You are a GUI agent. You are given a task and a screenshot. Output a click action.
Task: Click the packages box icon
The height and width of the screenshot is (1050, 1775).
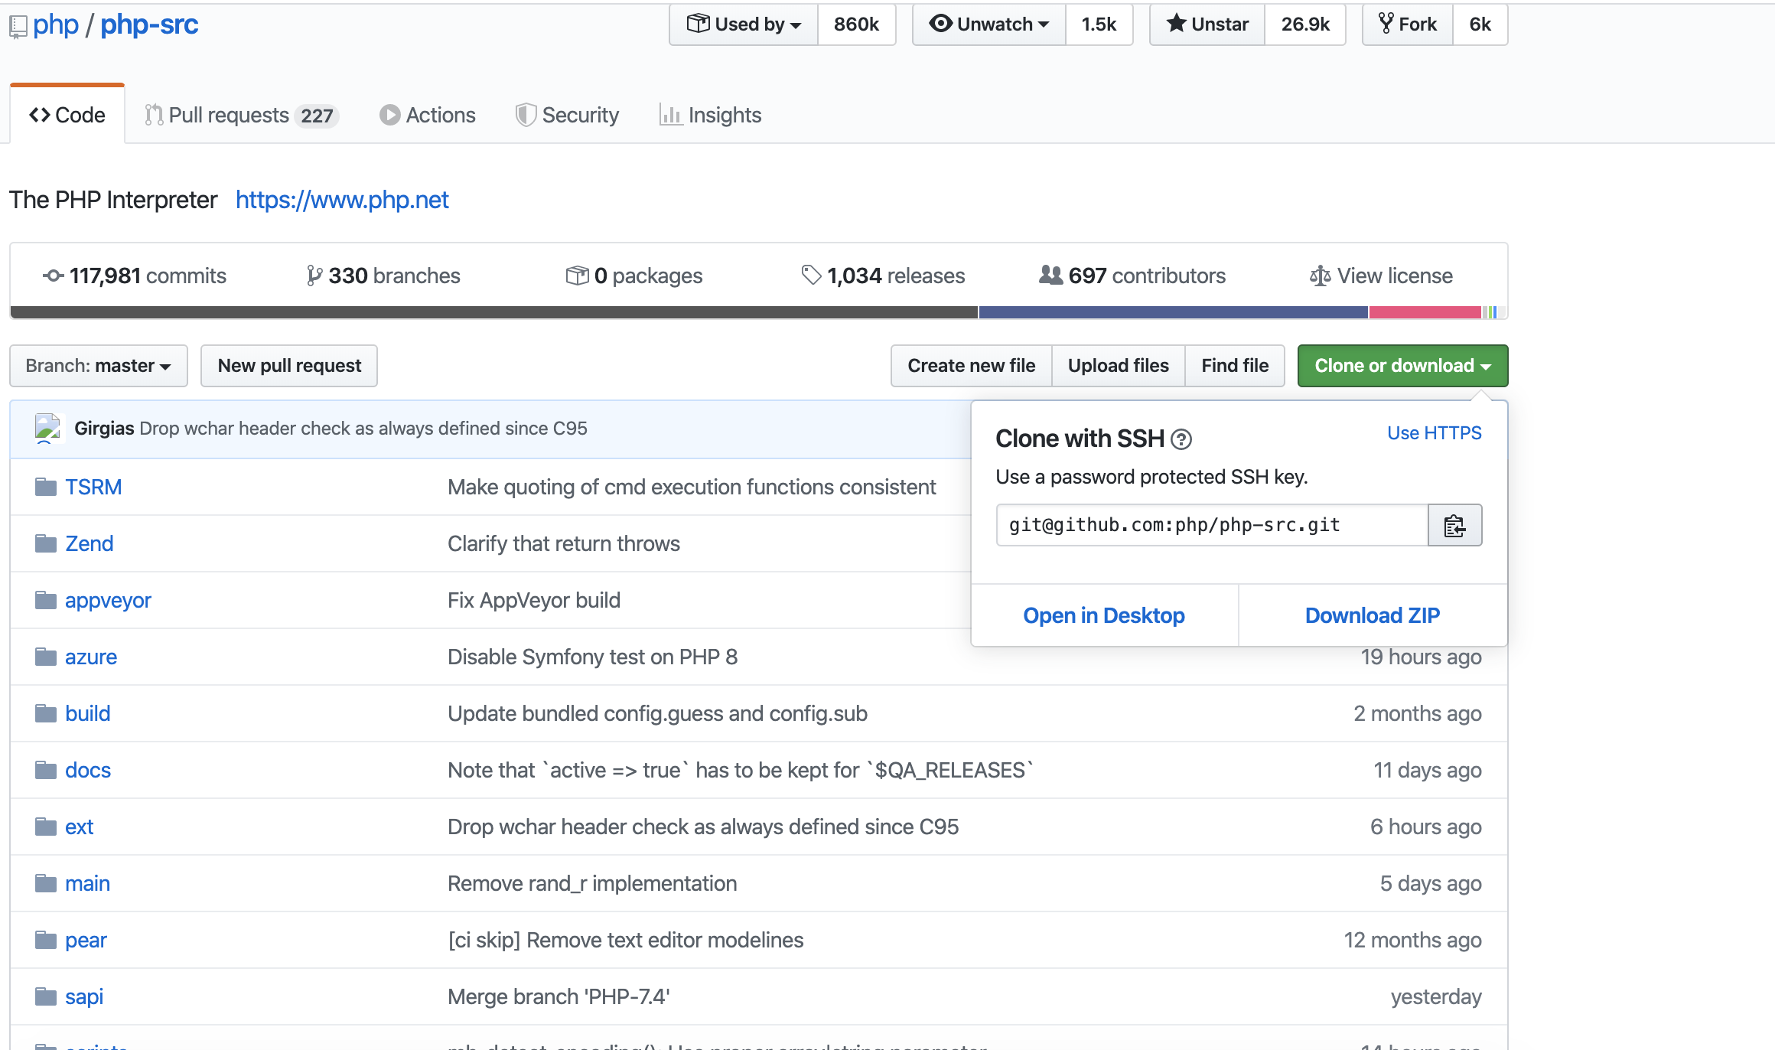point(577,276)
